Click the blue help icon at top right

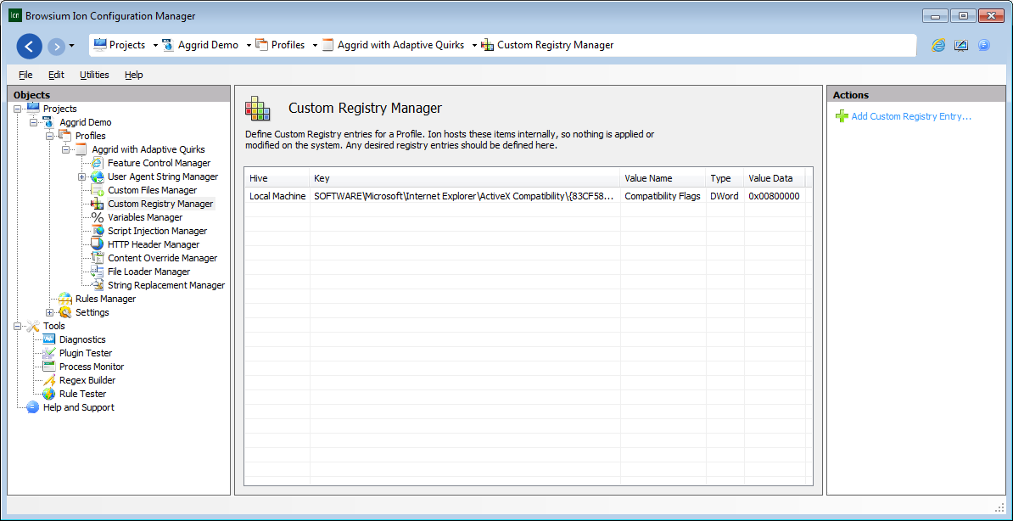click(x=984, y=46)
